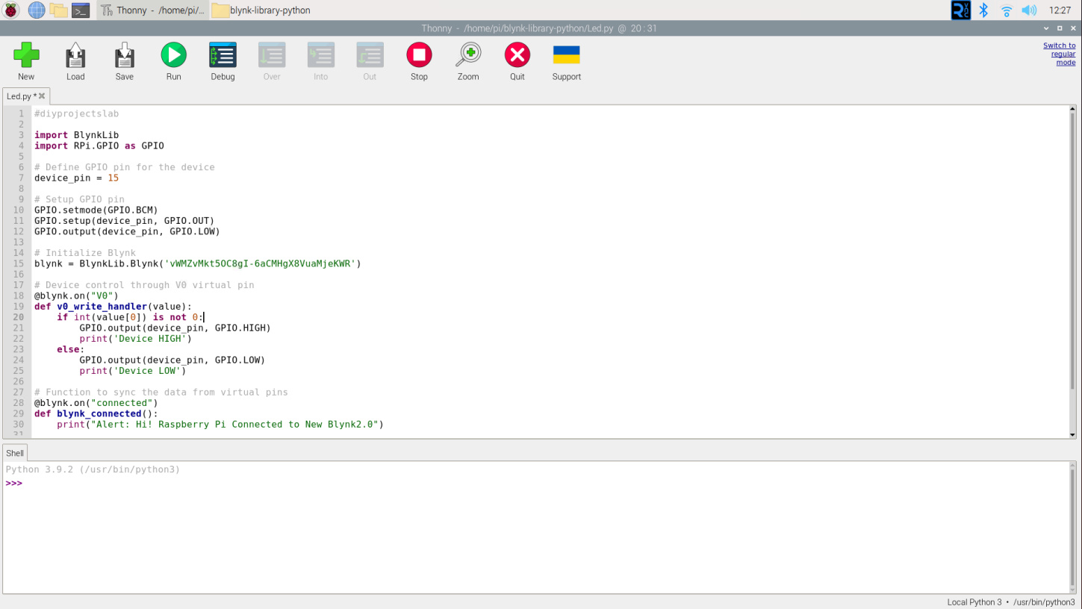Viewport: 1082px width, 609px height.
Task: Click the Local Python 3 interpreter status
Action: pyautogui.click(x=1011, y=602)
